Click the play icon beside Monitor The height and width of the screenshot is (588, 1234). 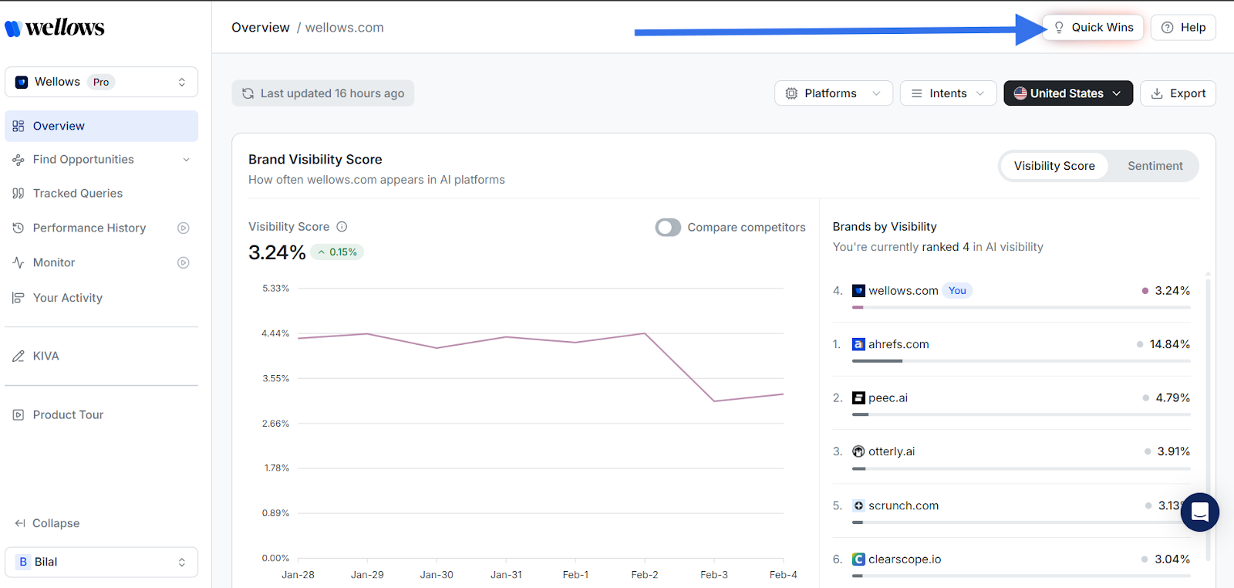pos(184,263)
